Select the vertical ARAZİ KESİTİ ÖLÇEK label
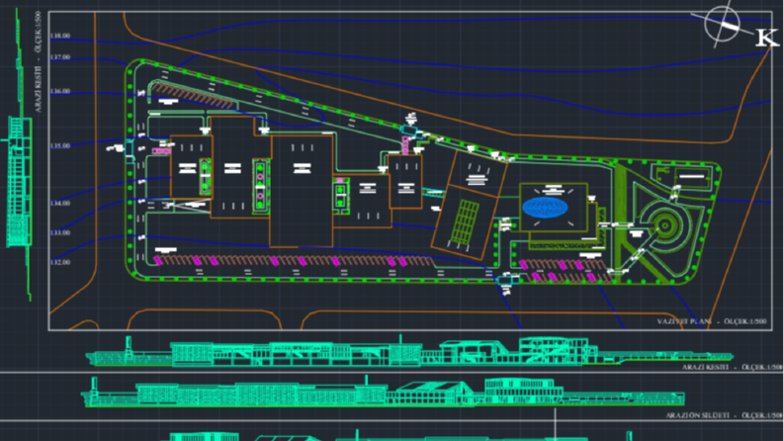This screenshot has height=441, width=784. pyautogui.click(x=38, y=61)
